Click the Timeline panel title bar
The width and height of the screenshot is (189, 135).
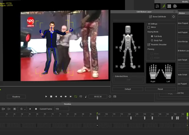click(x=67, y=104)
